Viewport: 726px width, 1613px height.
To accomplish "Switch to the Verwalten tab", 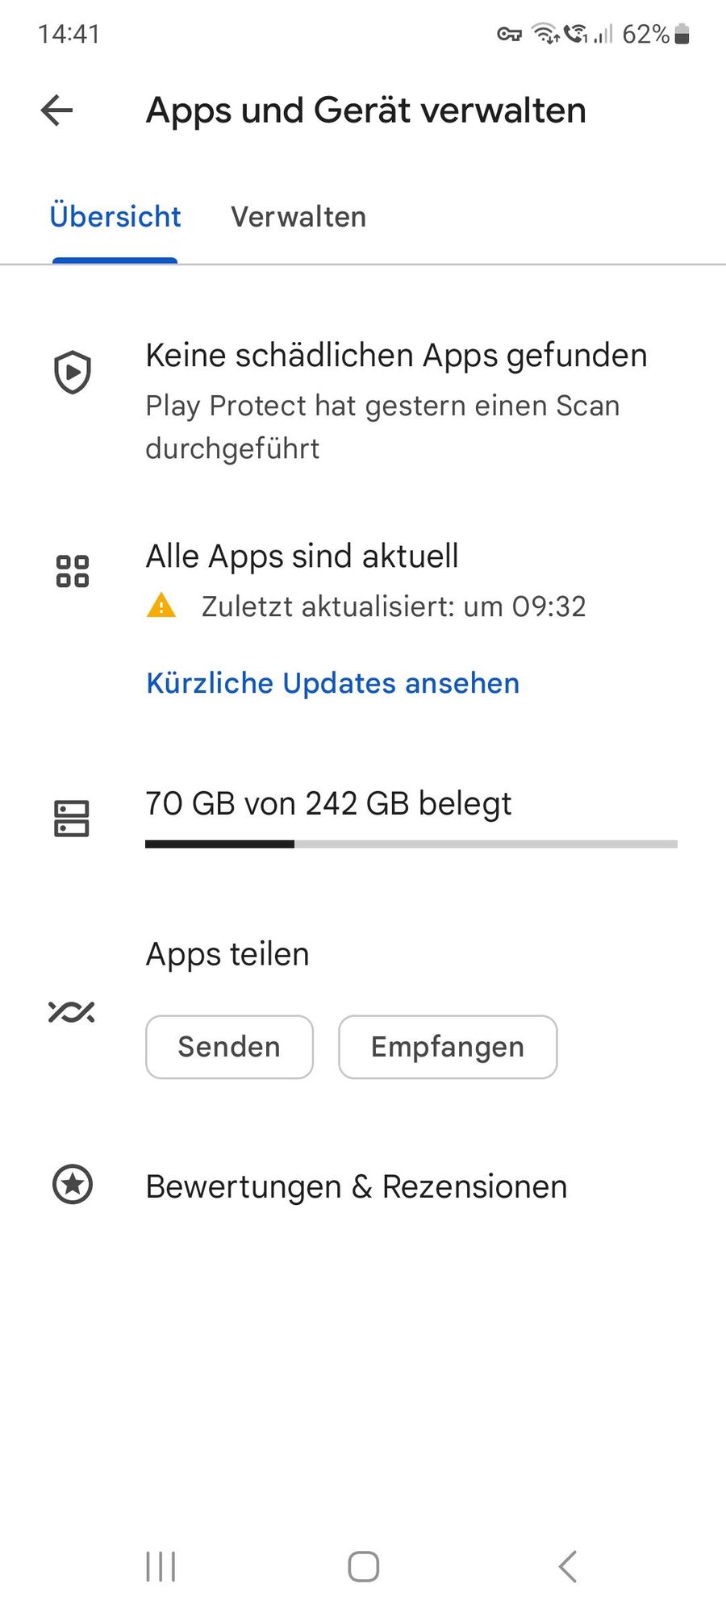I will 298,217.
